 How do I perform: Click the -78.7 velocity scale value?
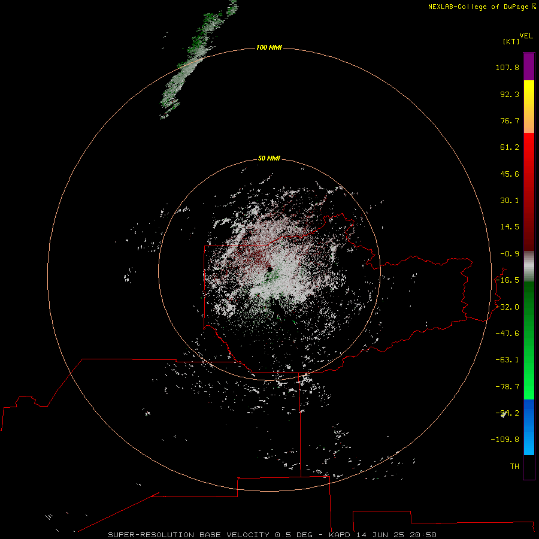pos(507,387)
